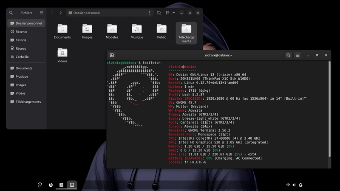Screen dimensions: 340x191
Task: Expand the view options dropdown arrow
Action: (174, 13)
